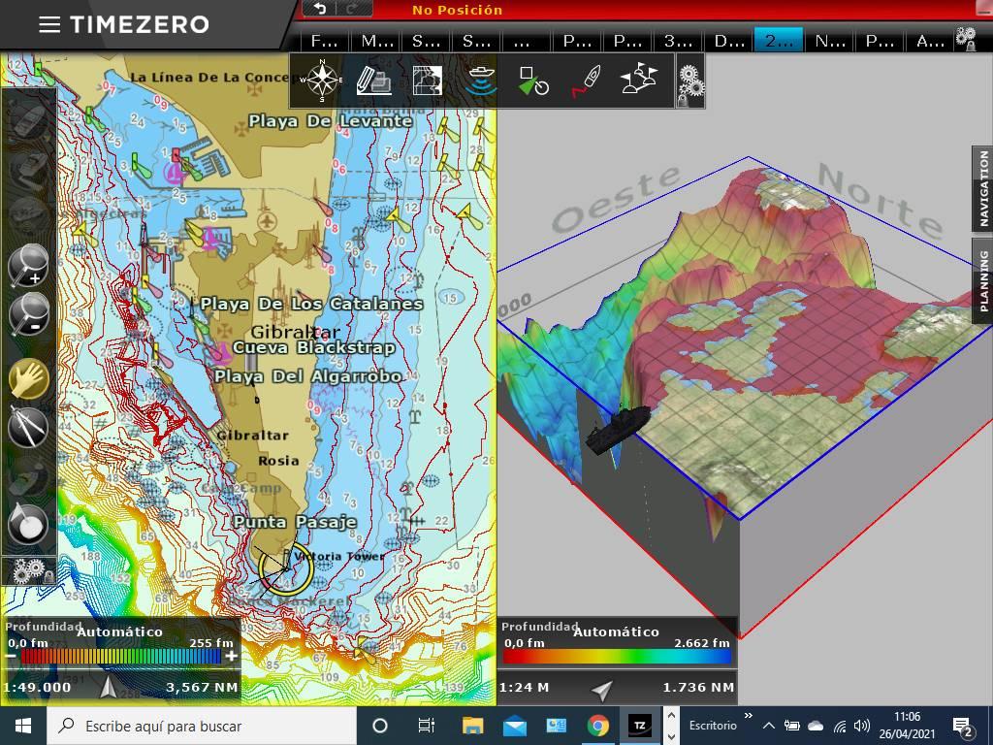The width and height of the screenshot is (993, 745).
Task: Toggle Automático depth mode on 3D view
Action: pos(616,632)
